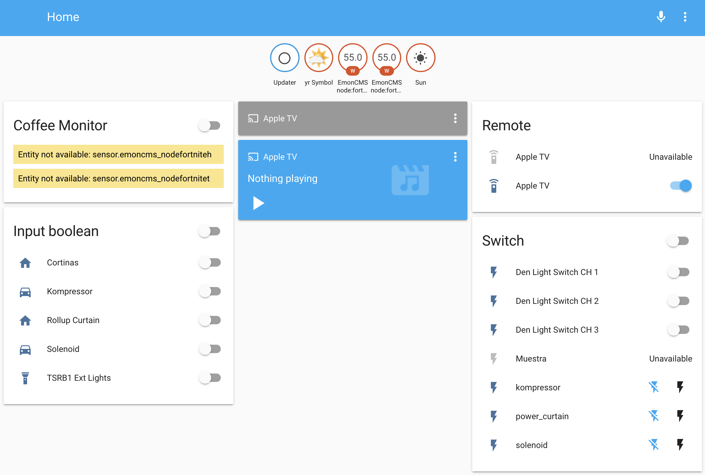Toggle the Coffee Monitor group switch
The width and height of the screenshot is (705, 475).
click(210, 125)
